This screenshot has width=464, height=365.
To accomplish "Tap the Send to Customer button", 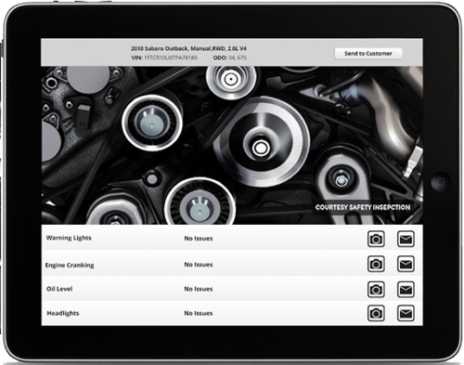I will click(x=368, y=54).
